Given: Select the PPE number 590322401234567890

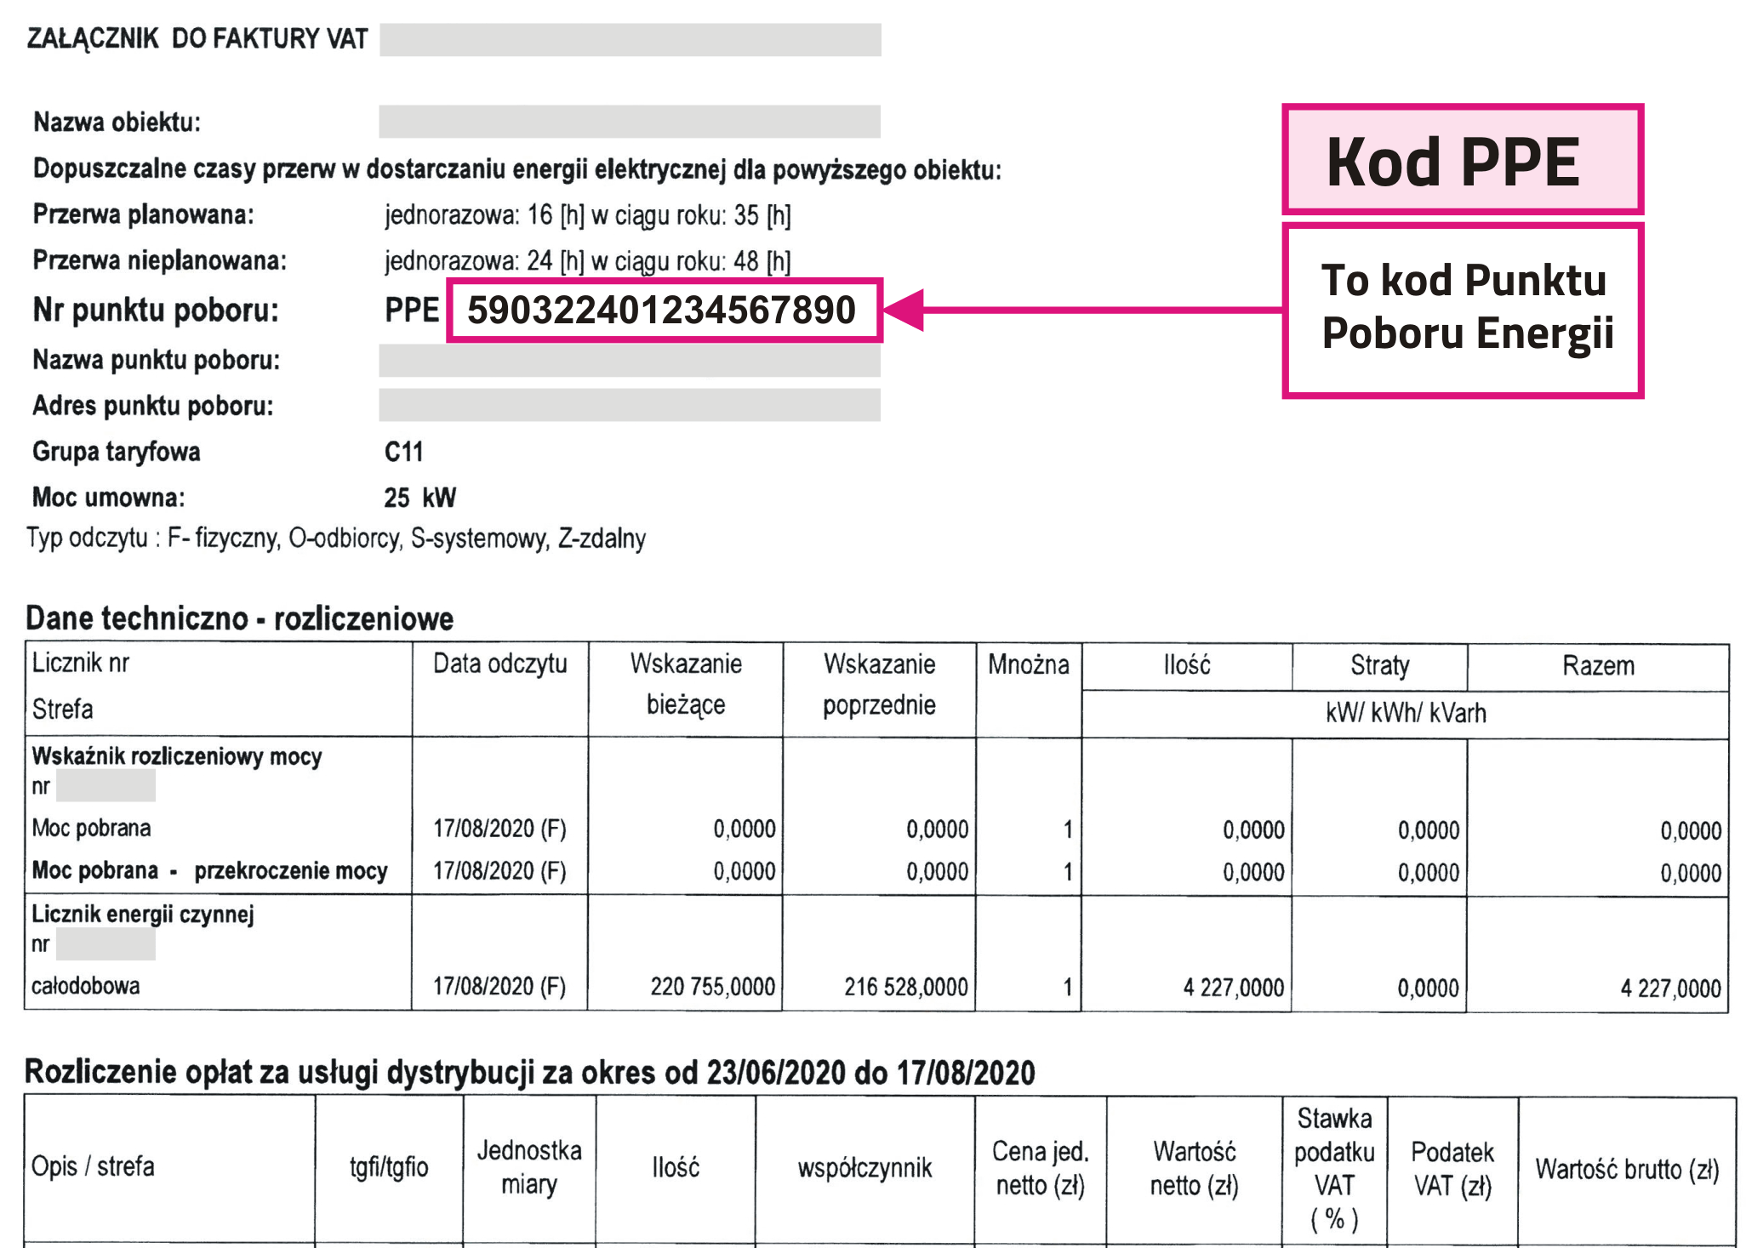Looking at the screenshot, I should point(661,310).
